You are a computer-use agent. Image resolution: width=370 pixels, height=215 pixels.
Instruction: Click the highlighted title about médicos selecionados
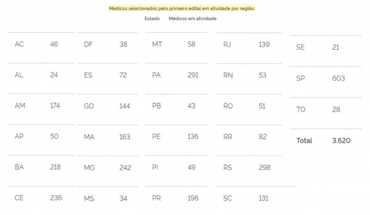pyautogui.click(x=182, y=8)
